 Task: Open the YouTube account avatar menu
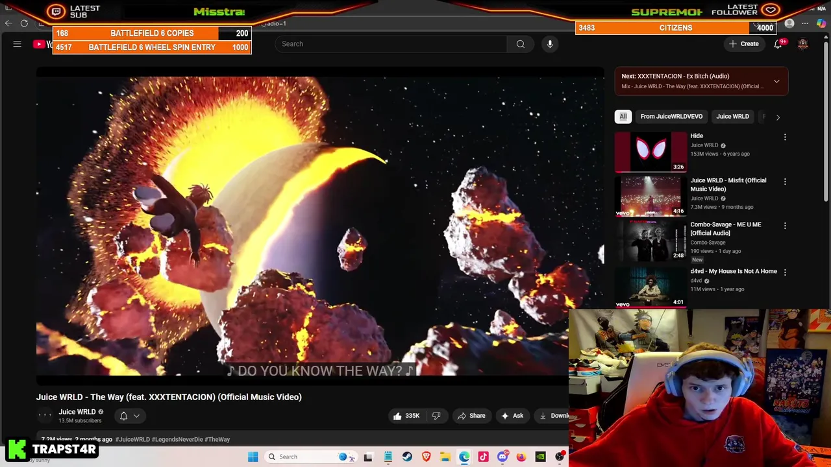803,44
